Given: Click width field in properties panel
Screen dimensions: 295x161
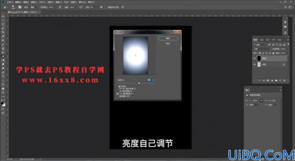Looking at the screenshot, I should coord(253,101).
